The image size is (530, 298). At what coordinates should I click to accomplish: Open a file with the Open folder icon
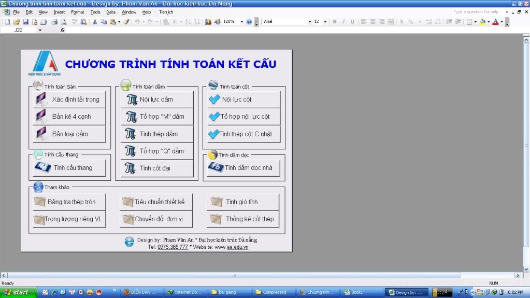[17, 22]
